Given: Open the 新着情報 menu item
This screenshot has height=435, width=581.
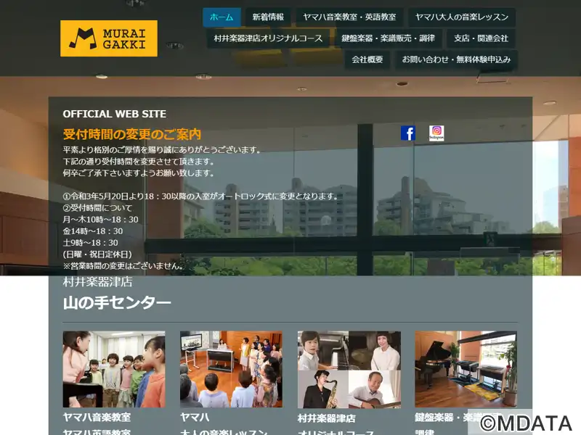Looking at the screenshot, I should coord(268,17).
